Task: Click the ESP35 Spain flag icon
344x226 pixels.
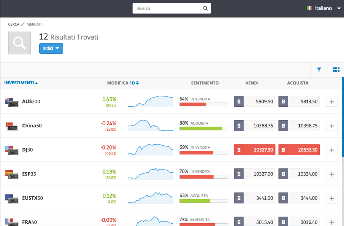Action: click(12, 174)
